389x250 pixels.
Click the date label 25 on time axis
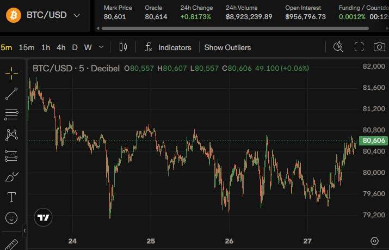click(151, 241)
